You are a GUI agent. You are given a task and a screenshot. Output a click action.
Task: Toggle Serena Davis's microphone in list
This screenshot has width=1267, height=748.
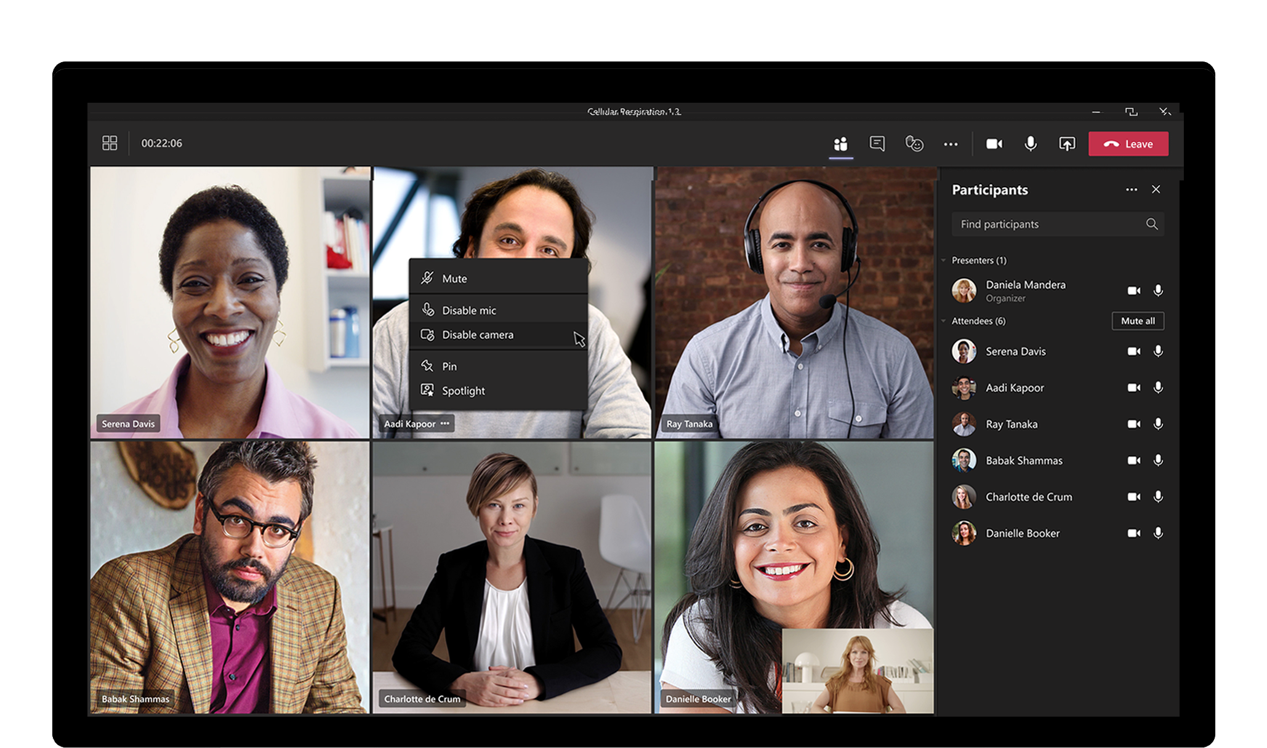1158,351
